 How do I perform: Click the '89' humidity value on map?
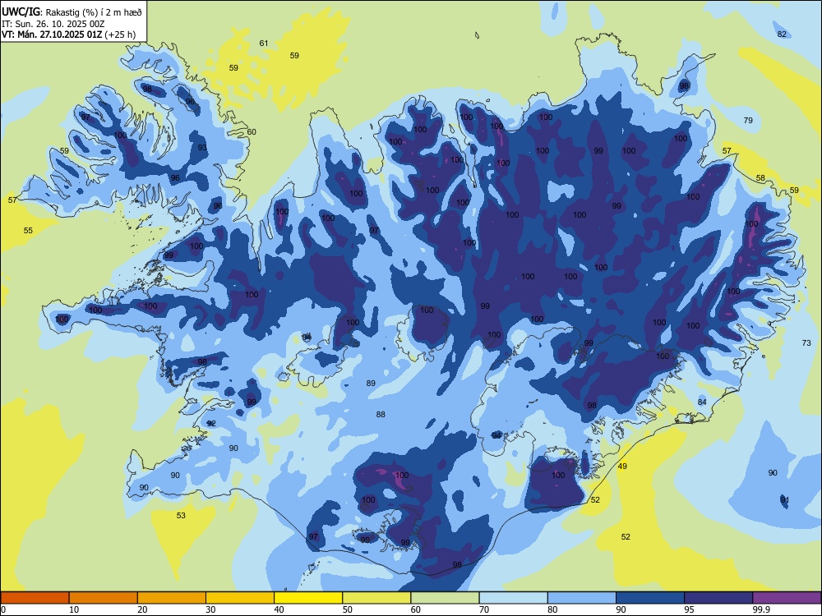(x=371, y=383)
